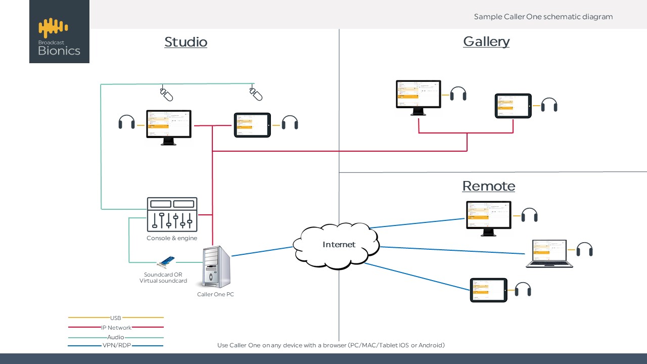The width and height of the screenshot is (647, 364).
Task: Click the Studio tablet icon
Action: 252,125
